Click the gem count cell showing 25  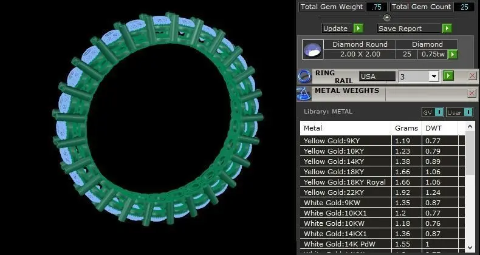[x=407, y=55]
